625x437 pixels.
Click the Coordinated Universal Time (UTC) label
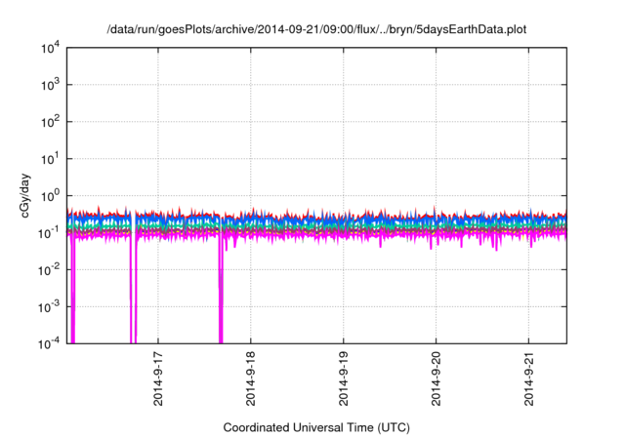[316, 428]
